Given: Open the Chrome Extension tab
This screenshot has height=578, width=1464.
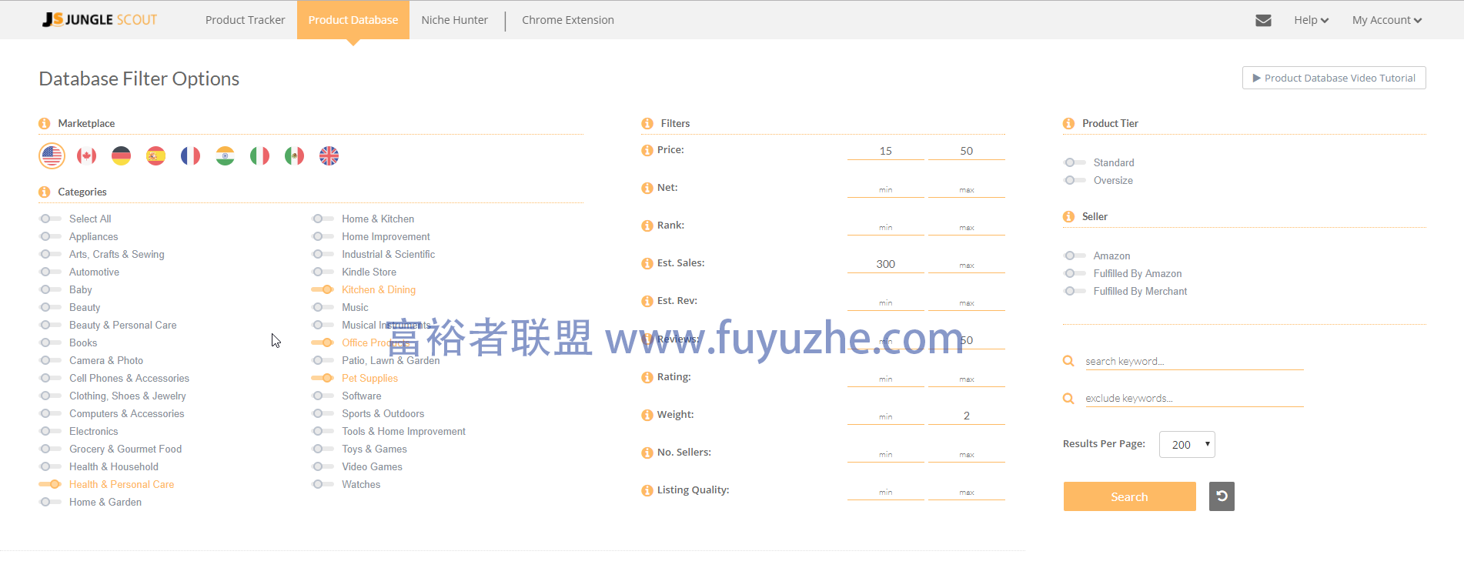Looking at the screenshot, I should tap(568, 20).
